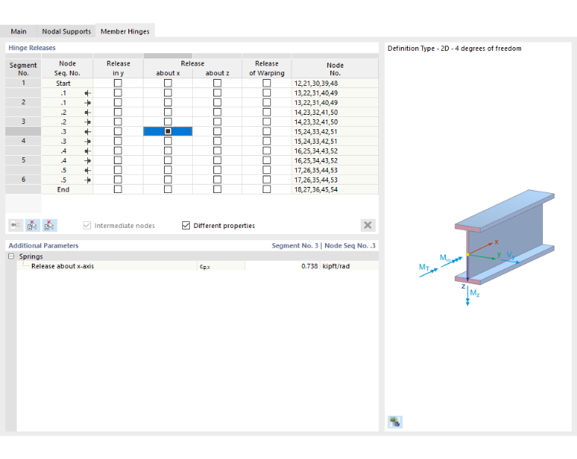
Task: Click the hinge symbol in segment 6 row .5
Action: click(87, 180)
